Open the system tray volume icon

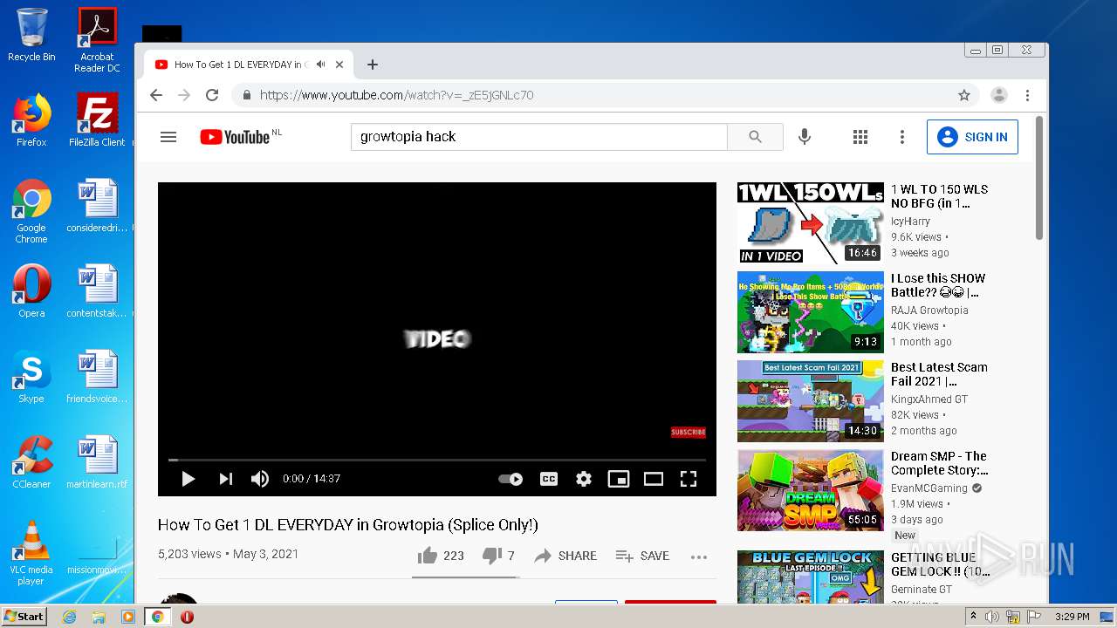point(992,617)
